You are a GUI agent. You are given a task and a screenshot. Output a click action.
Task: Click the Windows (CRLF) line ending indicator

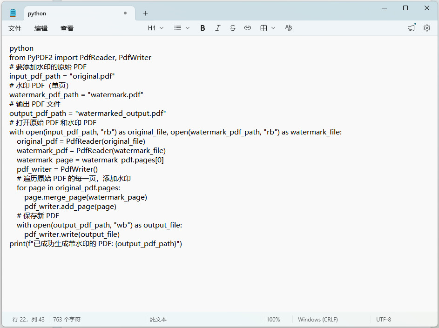(x=318, y=320)
